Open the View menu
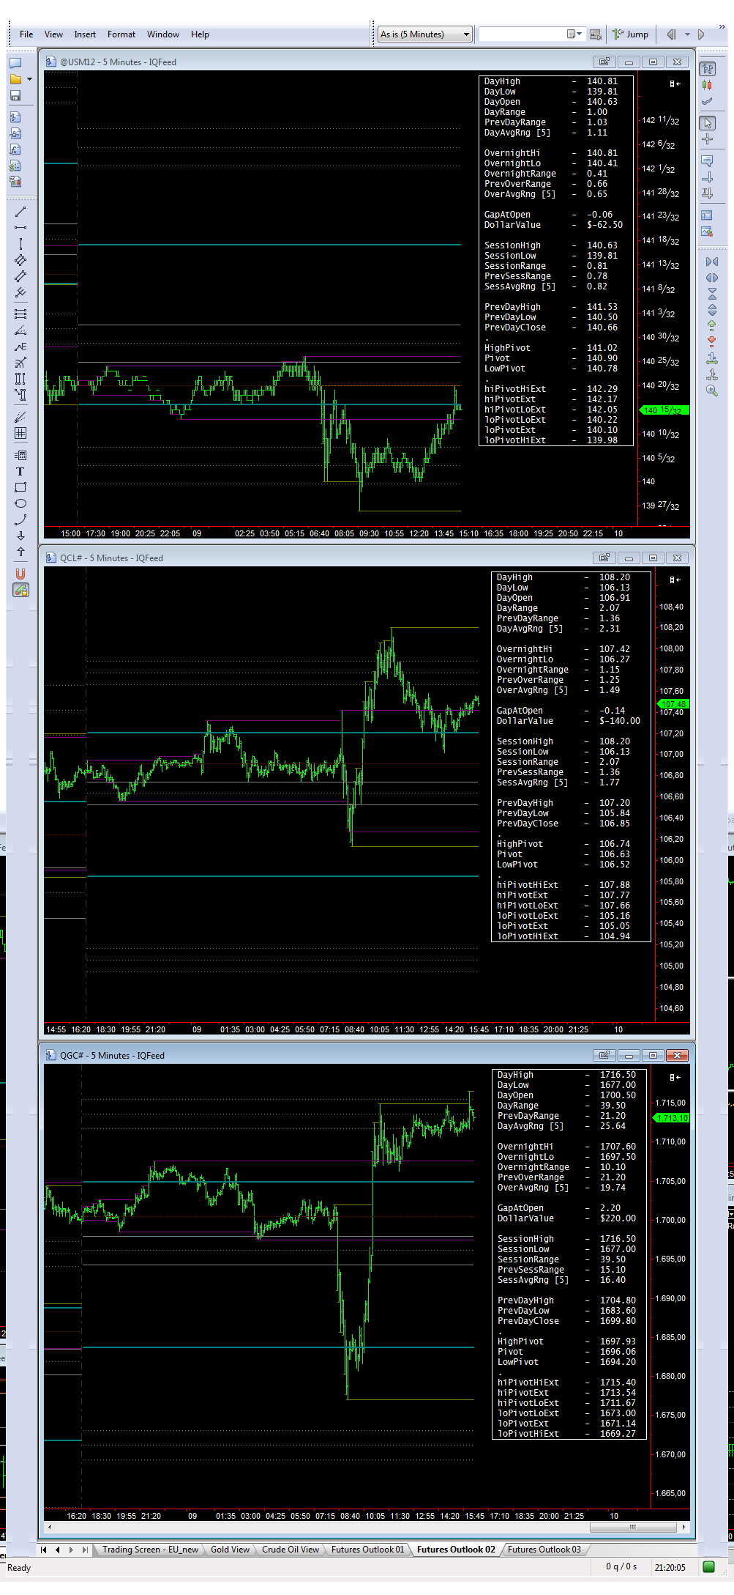734x1595 pixels. (53, 34)
